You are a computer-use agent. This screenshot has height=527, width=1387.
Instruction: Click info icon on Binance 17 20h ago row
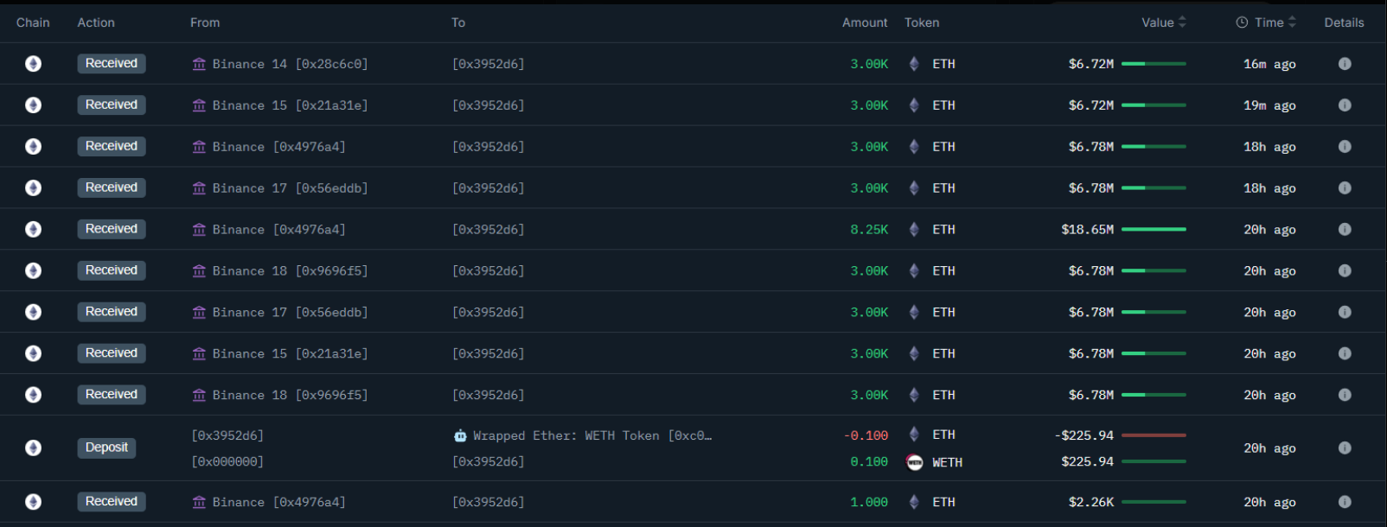click(1345, 312)
